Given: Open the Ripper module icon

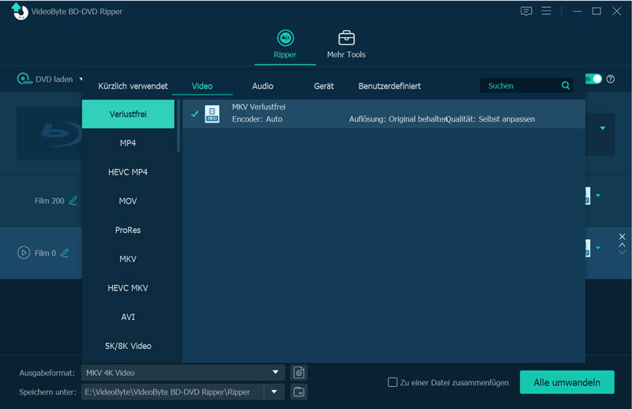Looking at the screenshot, I should 285,38.
